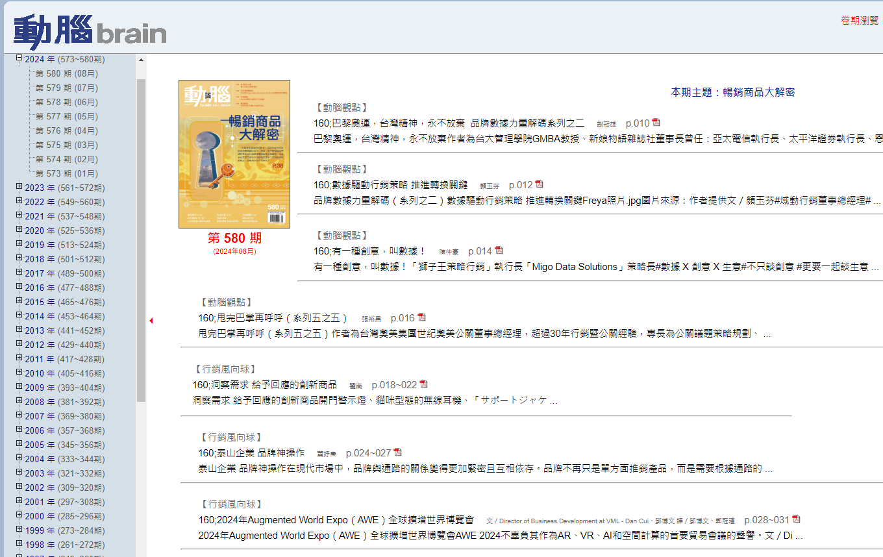Click the 2008 年 (381~392期) year label
883x557 pixels.
tap(65, 402)
